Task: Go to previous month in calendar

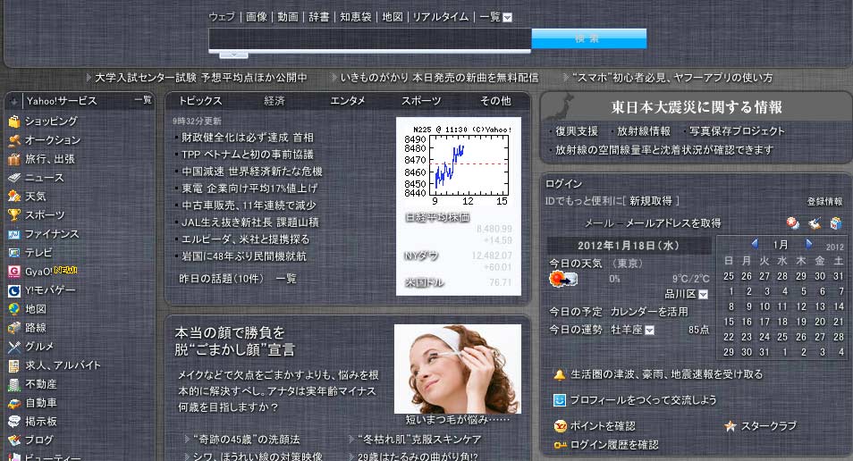Action: pos(755,244)
